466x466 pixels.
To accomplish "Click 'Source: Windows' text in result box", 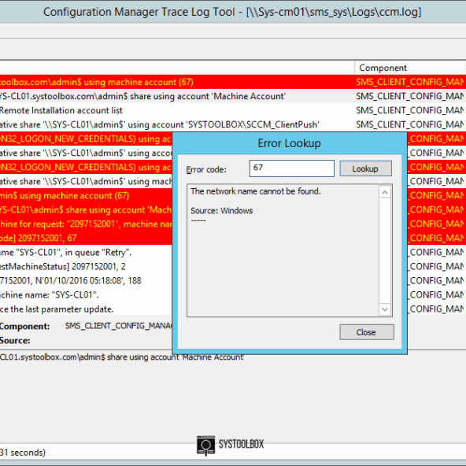I will [222, 211].
